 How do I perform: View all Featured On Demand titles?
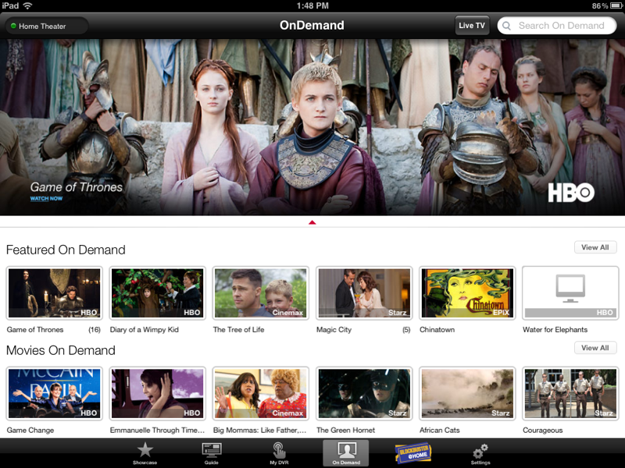tap(595, 247)
